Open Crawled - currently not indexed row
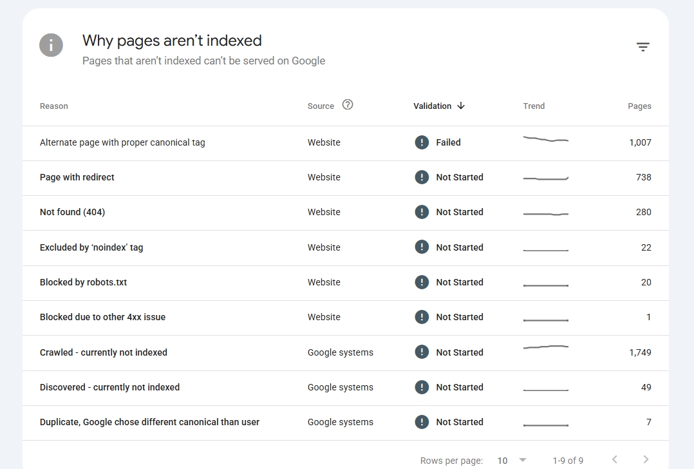Screen dimensions: 694x469 point(346,352)
